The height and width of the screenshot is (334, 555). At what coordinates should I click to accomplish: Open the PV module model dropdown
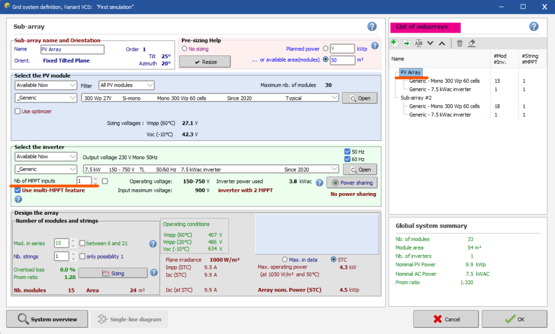click(x=210, y=98)
